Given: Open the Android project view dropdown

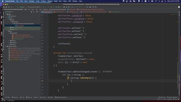Looking at the screenshot, I should tap(9, 12).
